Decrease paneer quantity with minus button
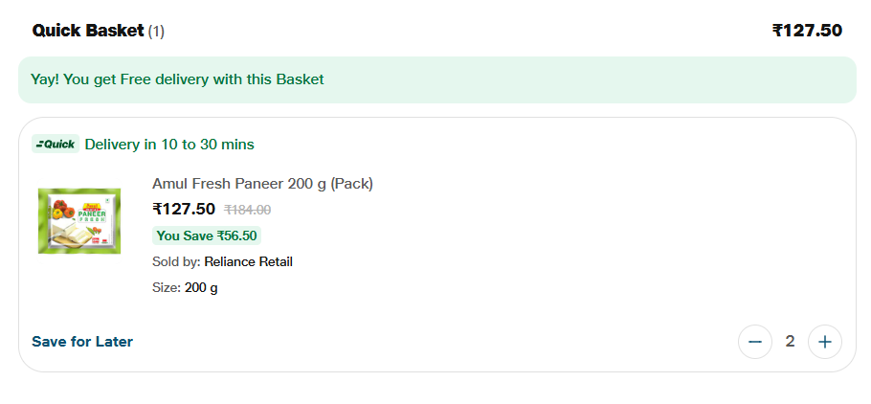Screen dimensions: 871x404 pyautogui.click(x=754, y=342)
